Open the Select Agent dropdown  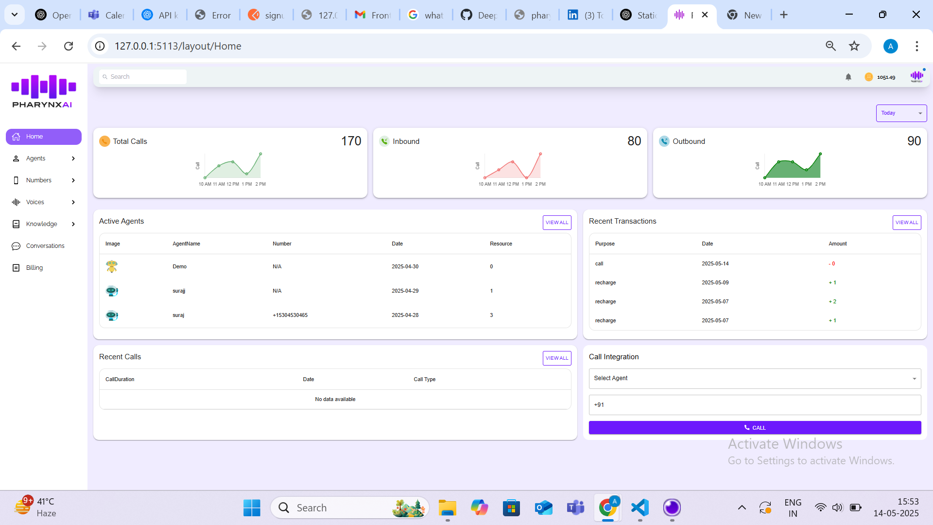click(x=754, y=378)
